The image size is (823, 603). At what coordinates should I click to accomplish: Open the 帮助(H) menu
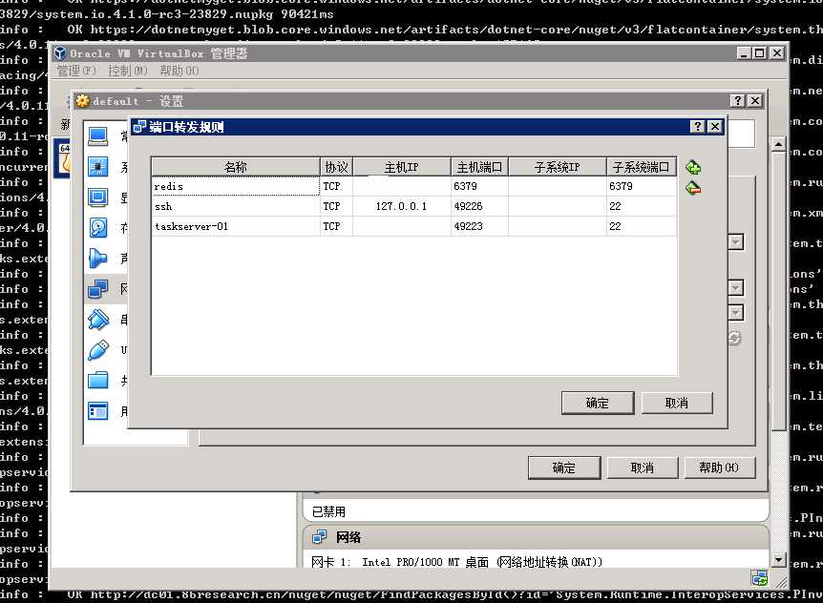coord(179,71)
